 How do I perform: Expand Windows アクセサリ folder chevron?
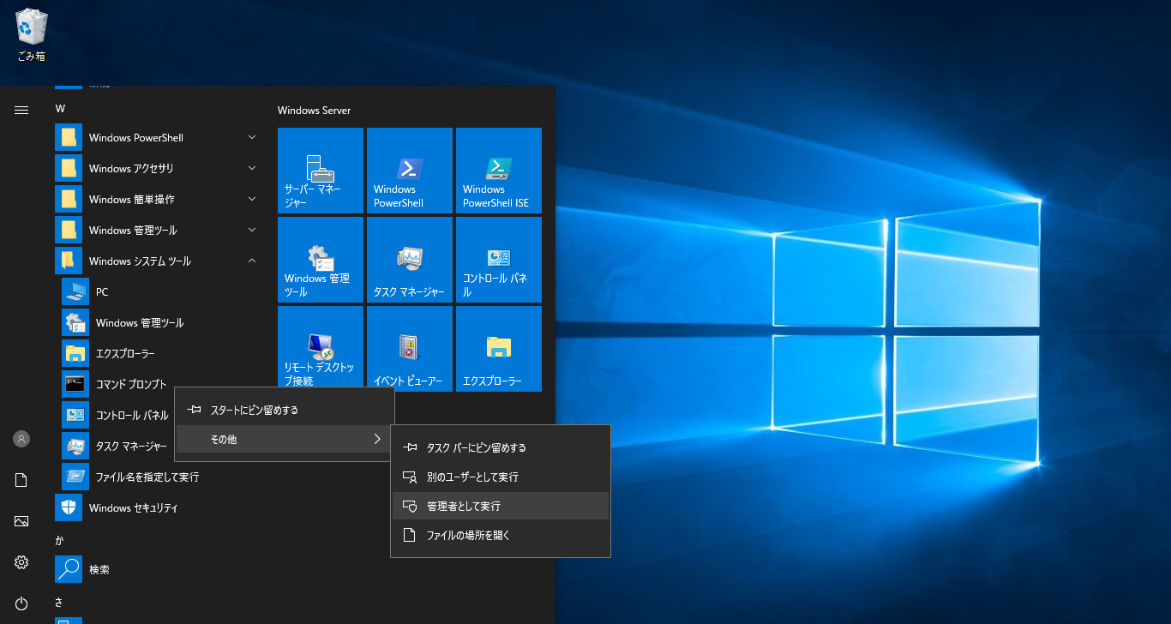252,168
